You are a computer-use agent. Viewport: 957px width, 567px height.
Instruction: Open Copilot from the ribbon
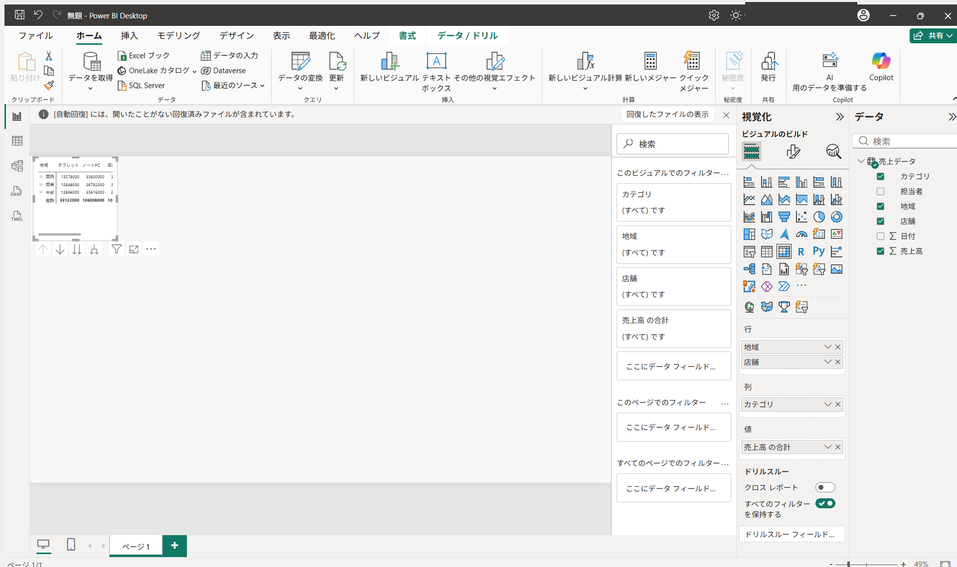coord(881,67)
